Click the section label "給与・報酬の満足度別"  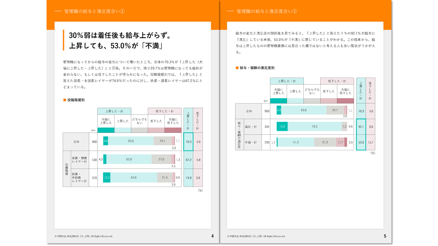(257, 68)
